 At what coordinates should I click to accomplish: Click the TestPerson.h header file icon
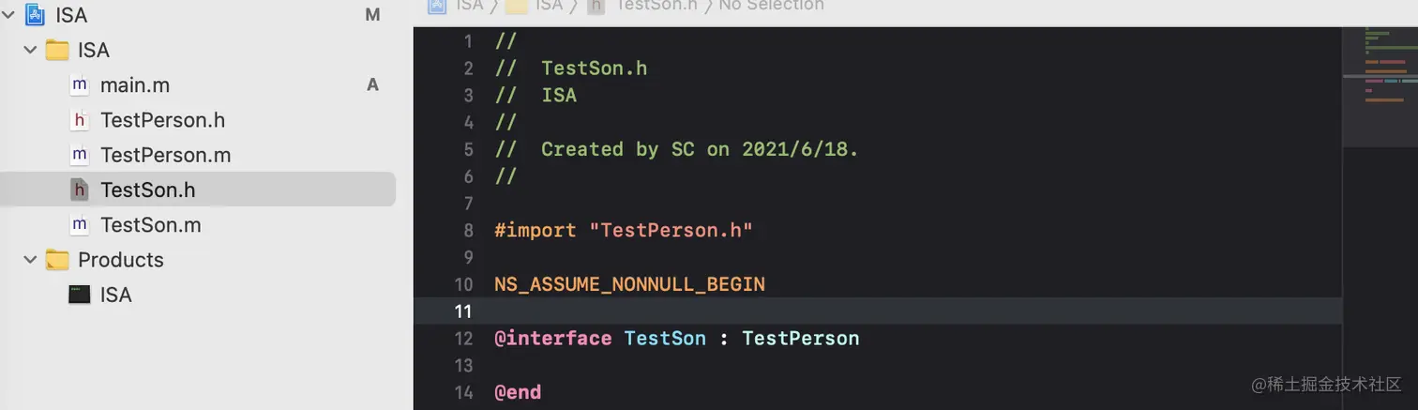click(80, 120)
